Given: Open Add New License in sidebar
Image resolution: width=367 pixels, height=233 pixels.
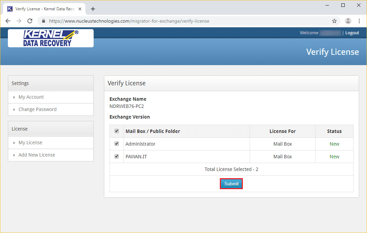Looking at the screenshot, I should (37, 155).
